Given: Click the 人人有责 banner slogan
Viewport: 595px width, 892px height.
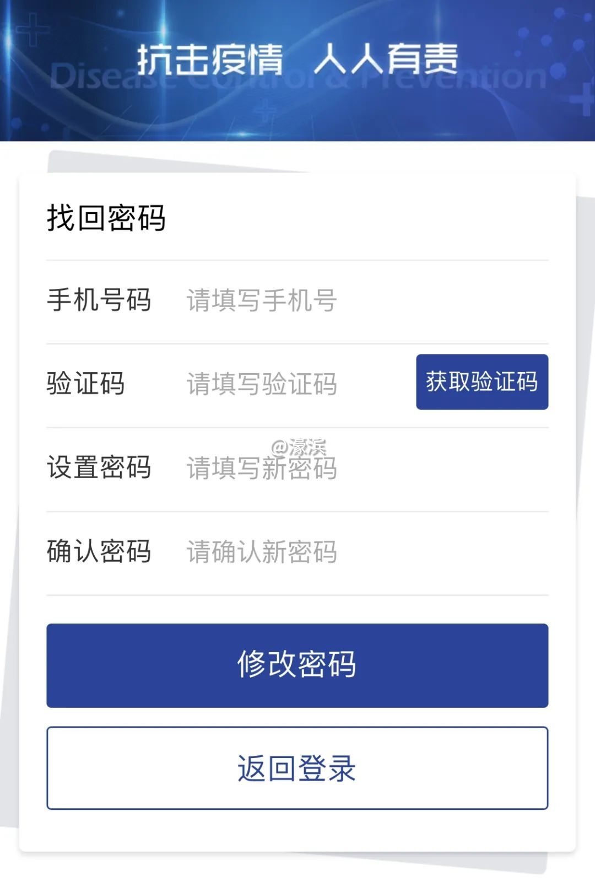Looking at the screenshot, I should (x=386, y=59).
